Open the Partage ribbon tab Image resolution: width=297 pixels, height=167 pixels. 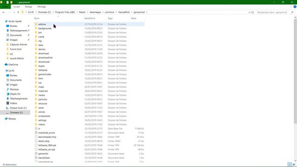pos(28,6)
